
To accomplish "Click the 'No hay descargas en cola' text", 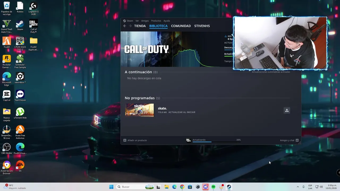I will click(144, 78).
